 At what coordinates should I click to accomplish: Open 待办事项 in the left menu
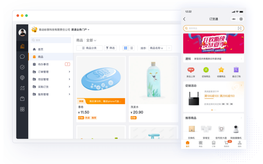51,64
